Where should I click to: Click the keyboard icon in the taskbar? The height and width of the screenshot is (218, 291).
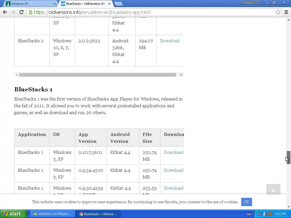coord(249,214)
